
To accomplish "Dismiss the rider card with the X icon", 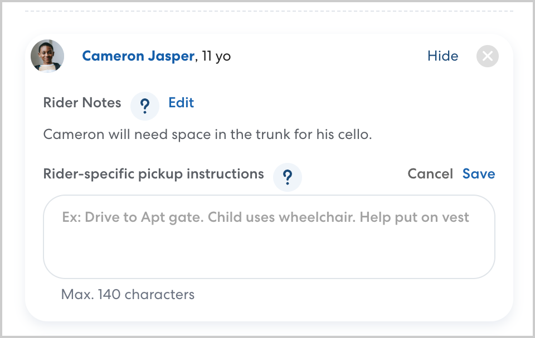I will 488,56.
